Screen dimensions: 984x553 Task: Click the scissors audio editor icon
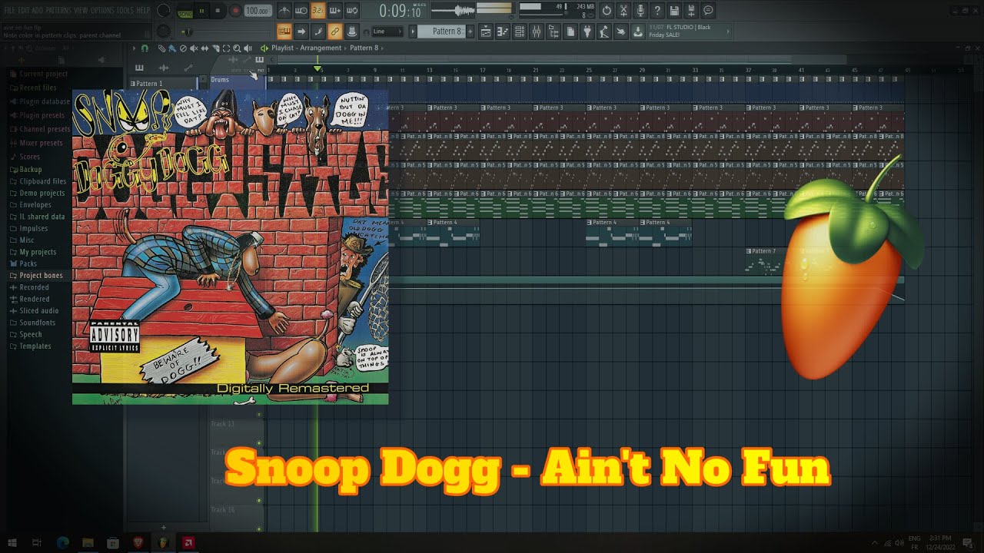click(623, 11)
